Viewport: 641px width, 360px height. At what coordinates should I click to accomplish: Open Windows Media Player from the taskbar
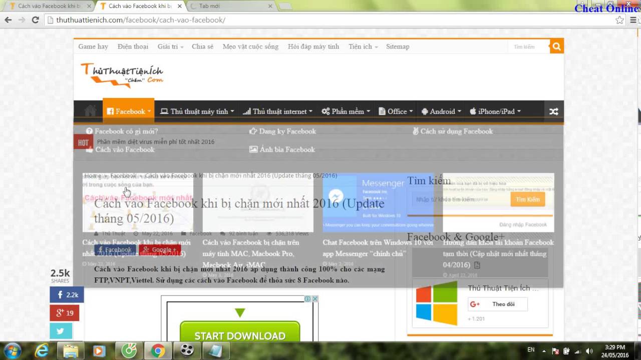pos(99,350)
